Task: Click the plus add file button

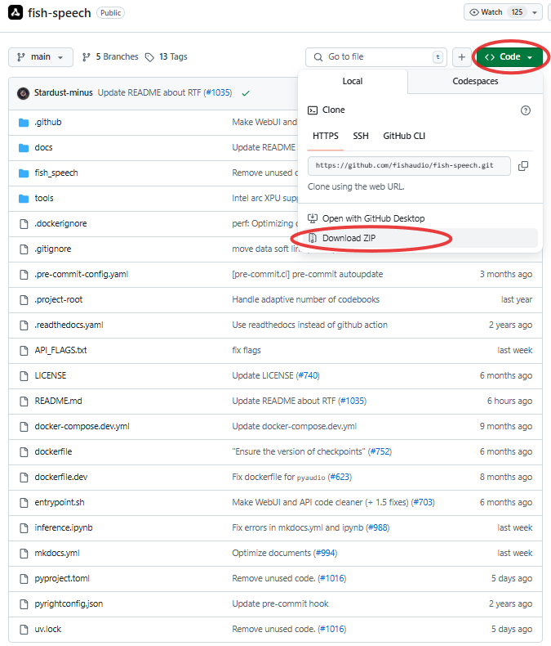Action: tap(462, 57)
